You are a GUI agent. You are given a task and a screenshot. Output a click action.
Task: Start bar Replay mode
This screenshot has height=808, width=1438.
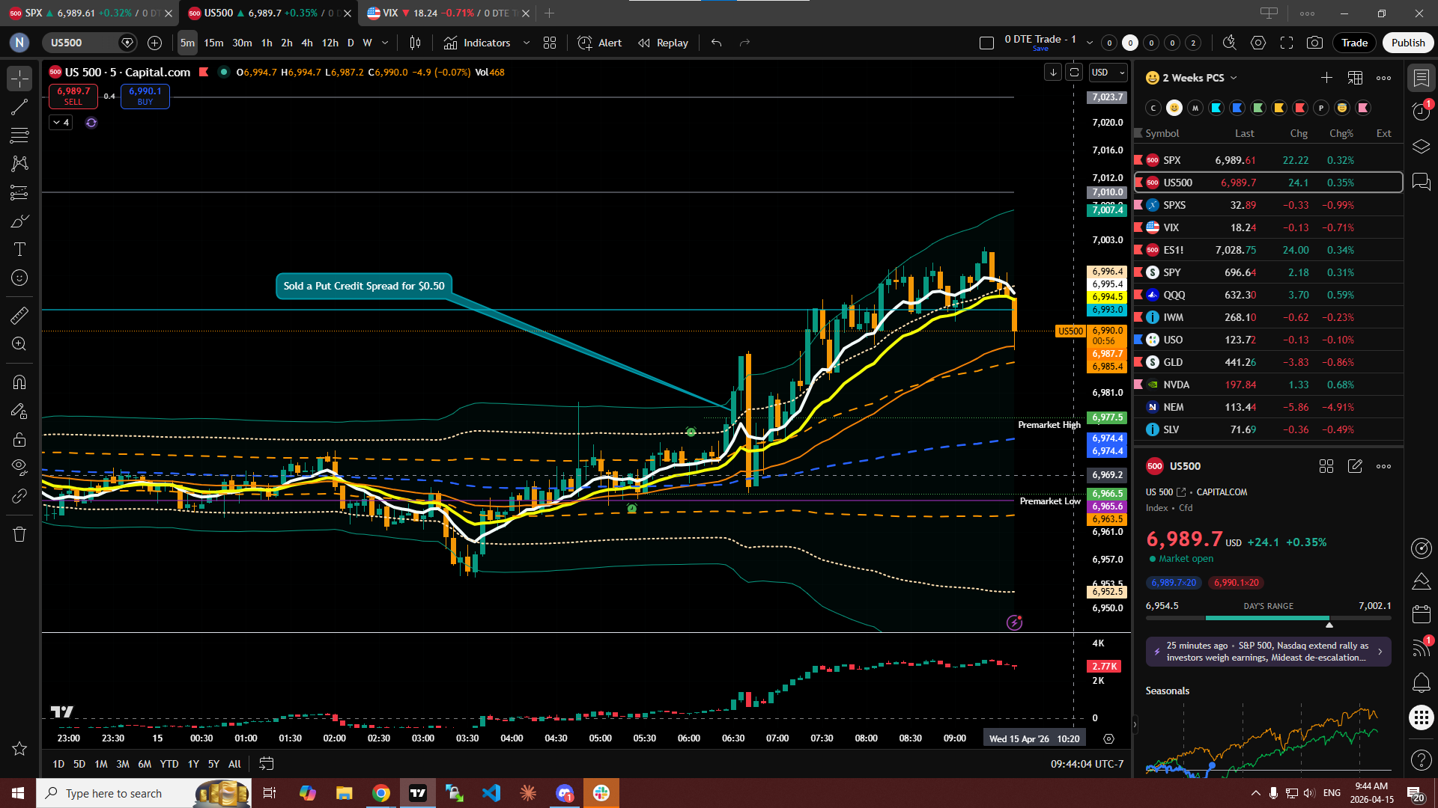click(663, 43)
